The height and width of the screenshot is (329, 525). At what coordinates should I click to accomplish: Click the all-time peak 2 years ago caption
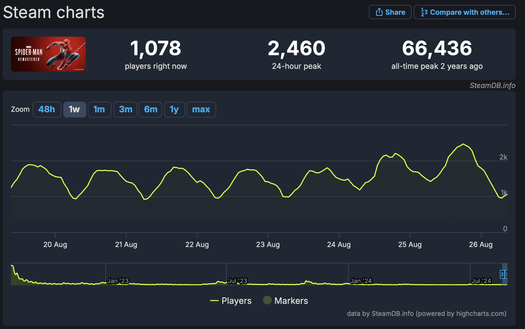pyautogui.click(x=437, y=66)
